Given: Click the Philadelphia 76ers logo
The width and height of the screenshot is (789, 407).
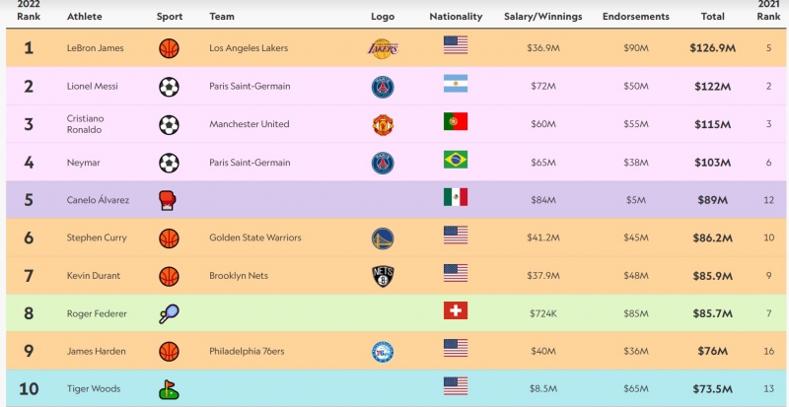Looking at the screenshot, I should pos(383,351).
